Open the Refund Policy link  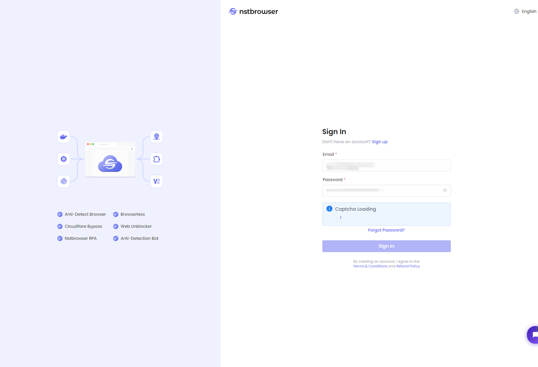408,267
